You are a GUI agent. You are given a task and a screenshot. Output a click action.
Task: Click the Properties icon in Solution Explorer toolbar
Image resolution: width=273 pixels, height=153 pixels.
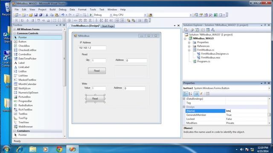[x=186, y=30]
